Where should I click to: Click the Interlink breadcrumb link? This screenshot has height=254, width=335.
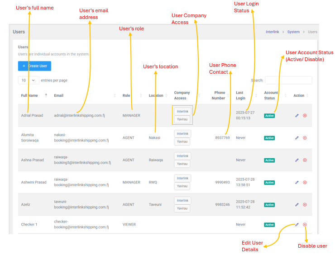(x=272, y=32)
